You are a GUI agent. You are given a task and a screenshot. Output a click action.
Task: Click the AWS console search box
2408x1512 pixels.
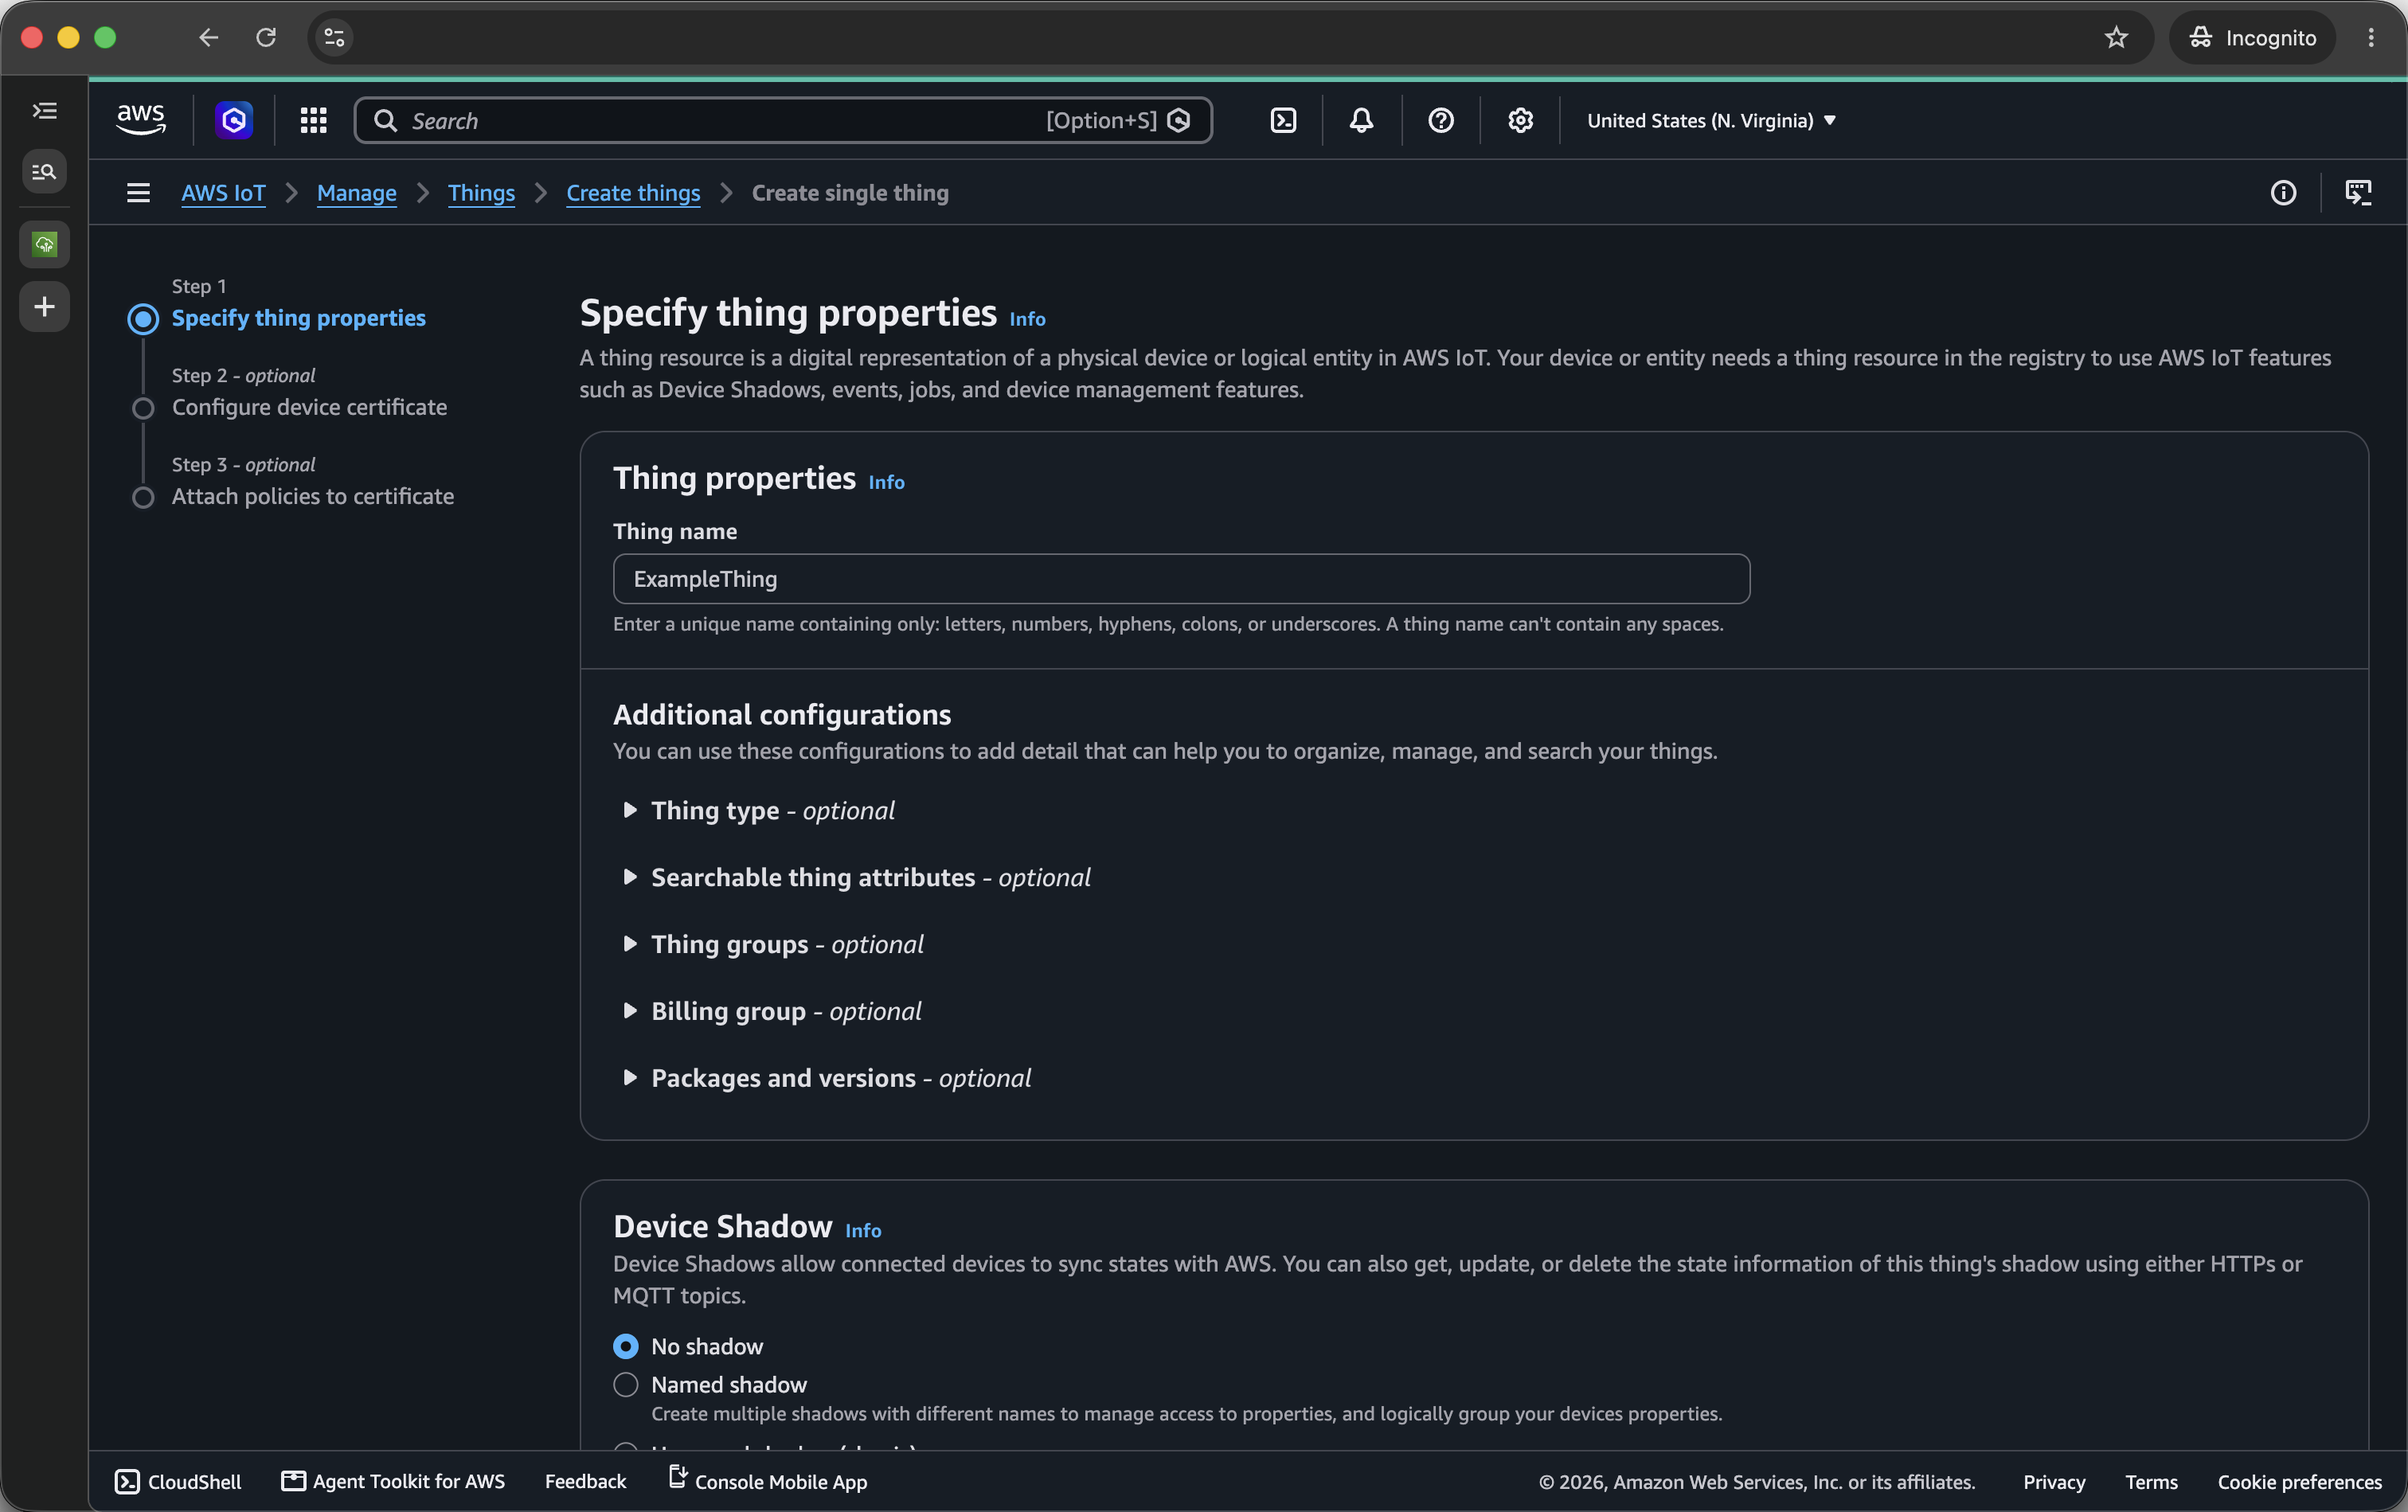[783, 120]
